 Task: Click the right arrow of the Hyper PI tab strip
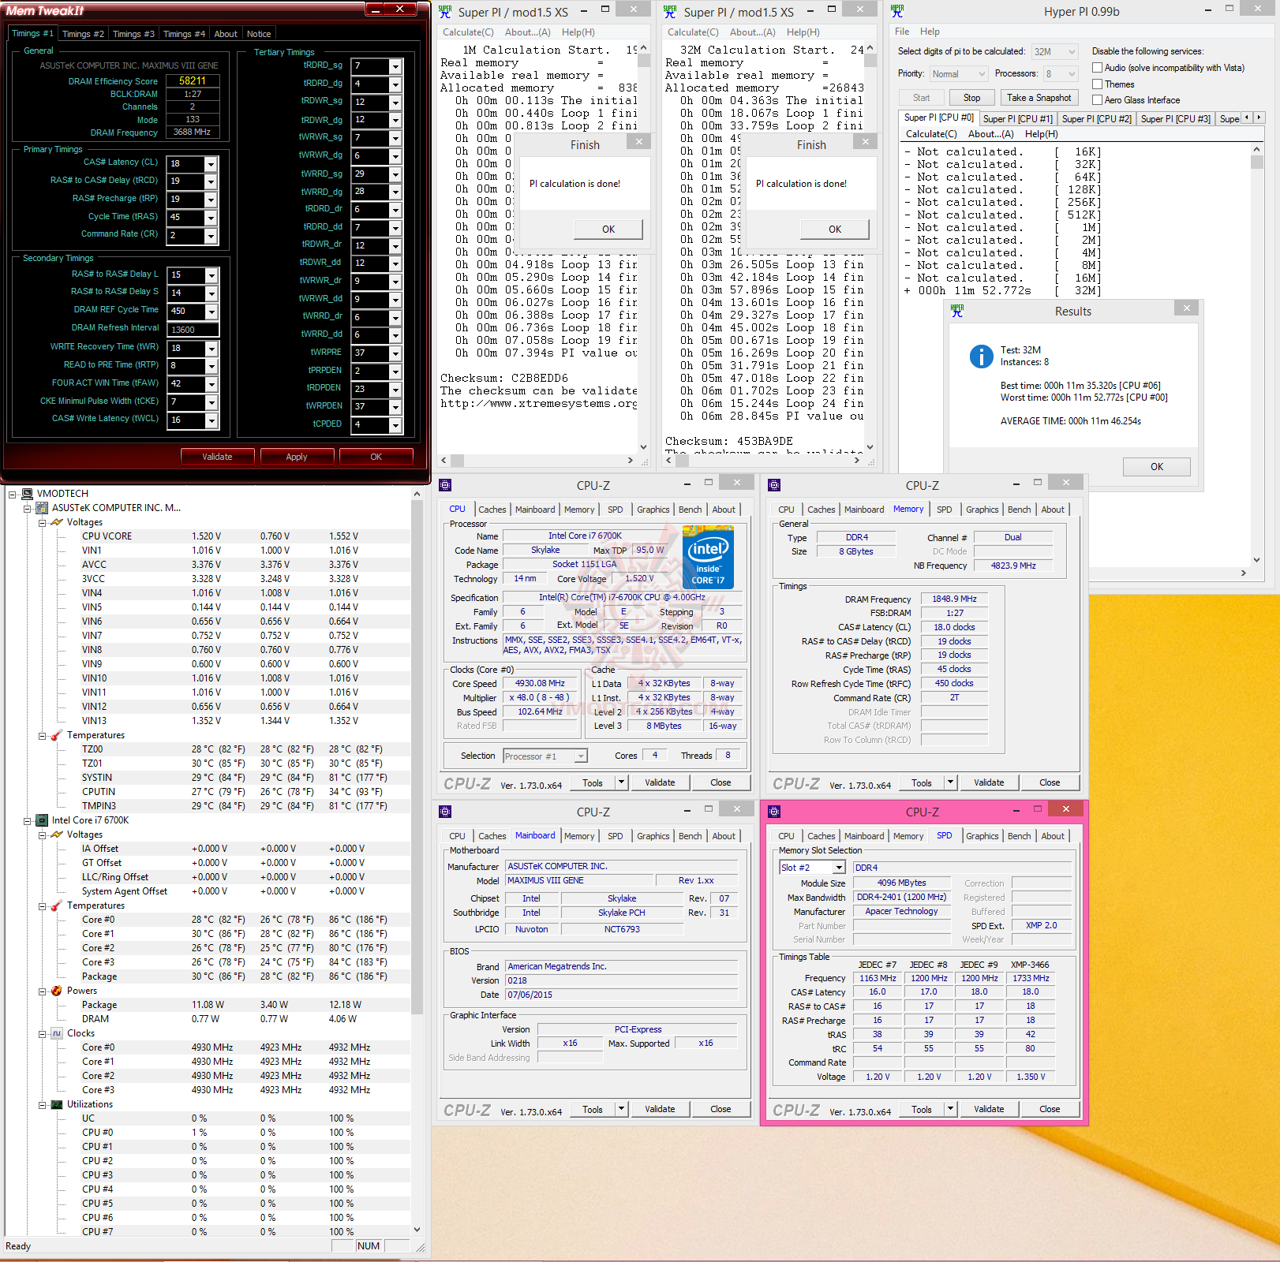click(x=1259, y=118)
